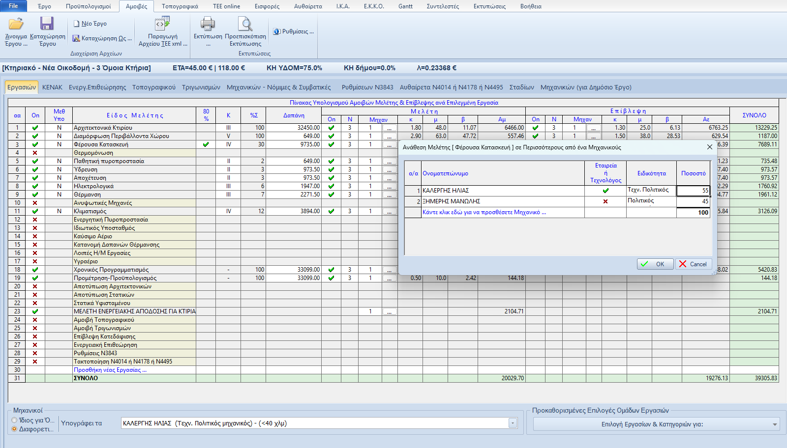The height and width of the screenshot is (448, 787).
Task: Expand the 'Επιλογή Εργασιών & Κατηγοριών' dropdown
Action: [775, 424]
